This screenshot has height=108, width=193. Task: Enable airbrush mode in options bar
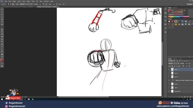[60, 4]
